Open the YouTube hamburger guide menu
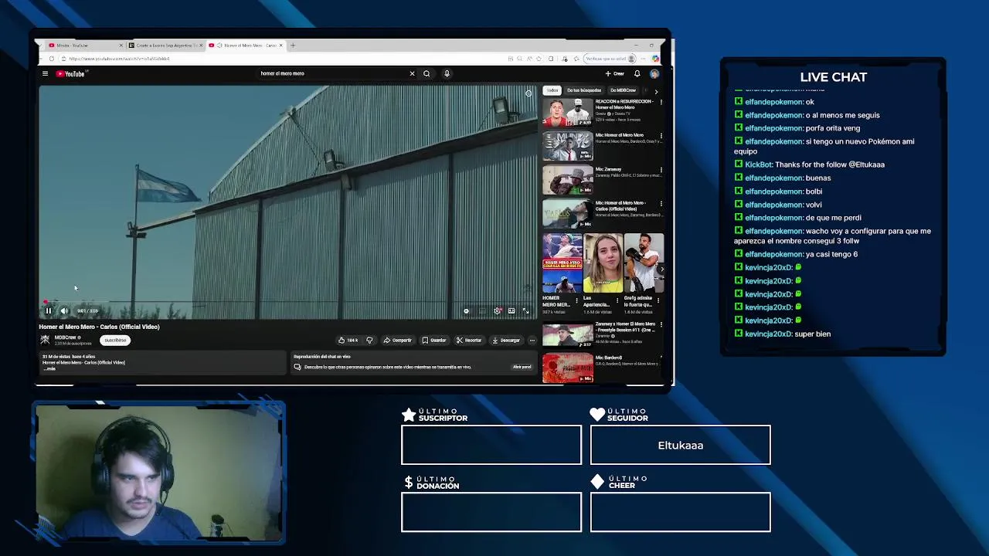The width and height of the screenshot is (989, 556). point(45,73)
